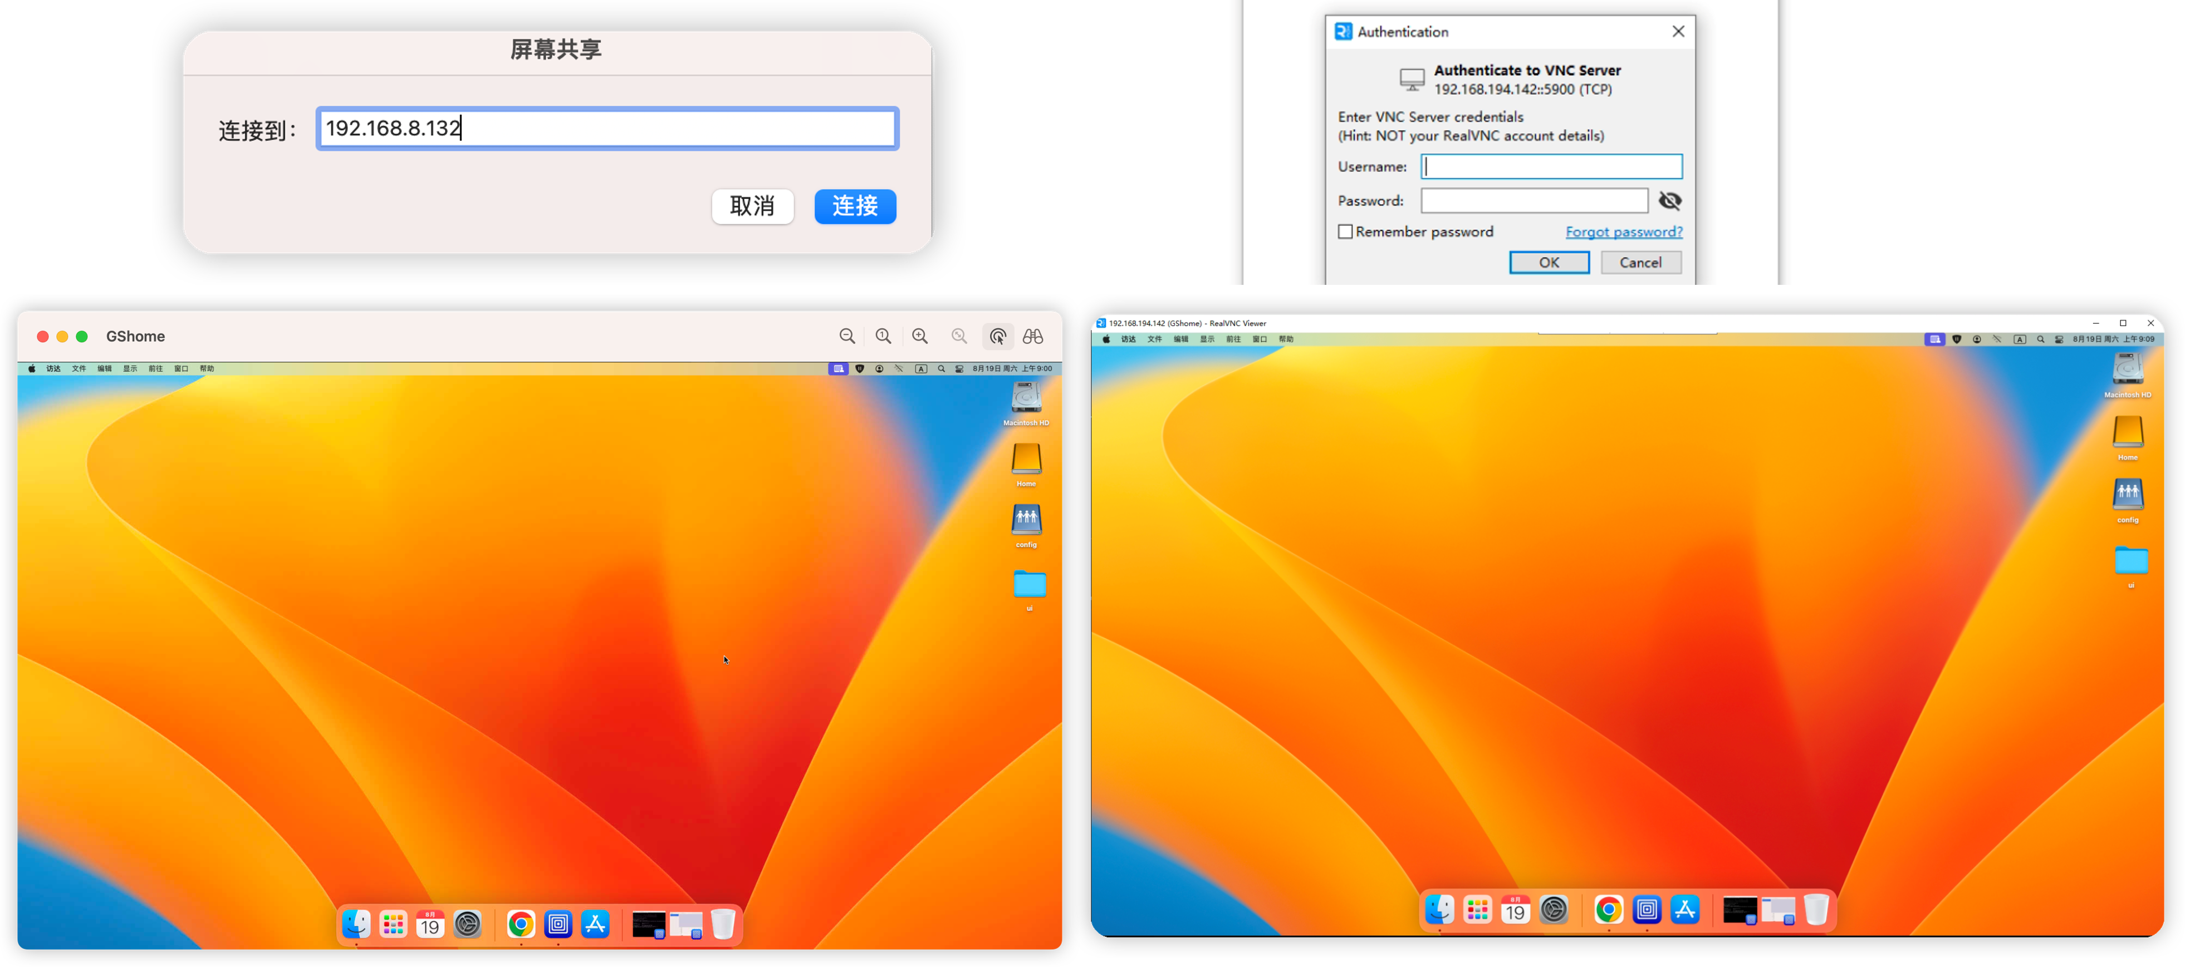Click the Username input field
The image size is (2185, 967).
click(x=1551, y=166)
